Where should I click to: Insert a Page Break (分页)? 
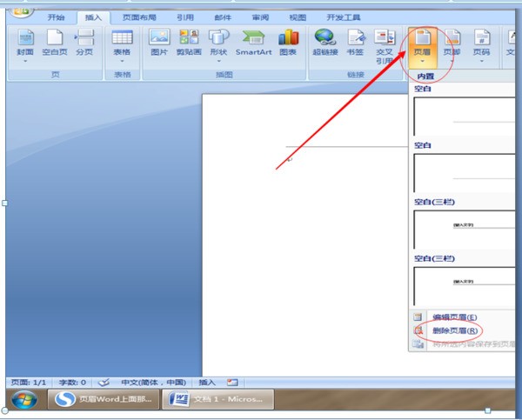(x=84, y=43)
